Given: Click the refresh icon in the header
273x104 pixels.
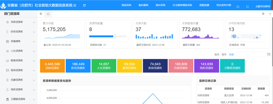Looking at the screenshot, I should pos(84,5).
